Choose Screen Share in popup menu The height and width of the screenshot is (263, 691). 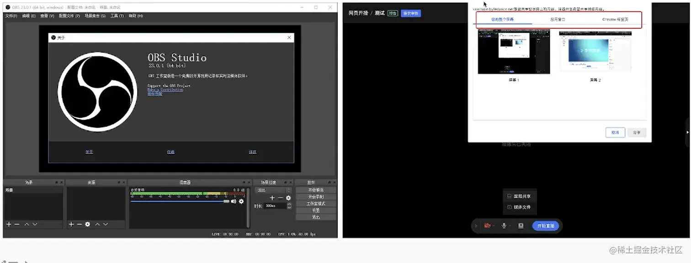(x=520, y=196)
